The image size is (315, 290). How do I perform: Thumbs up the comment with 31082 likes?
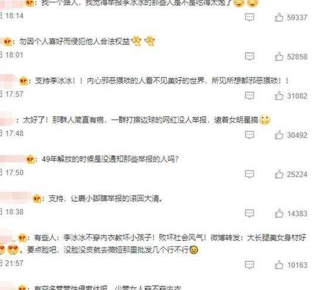tap(279, 96)
